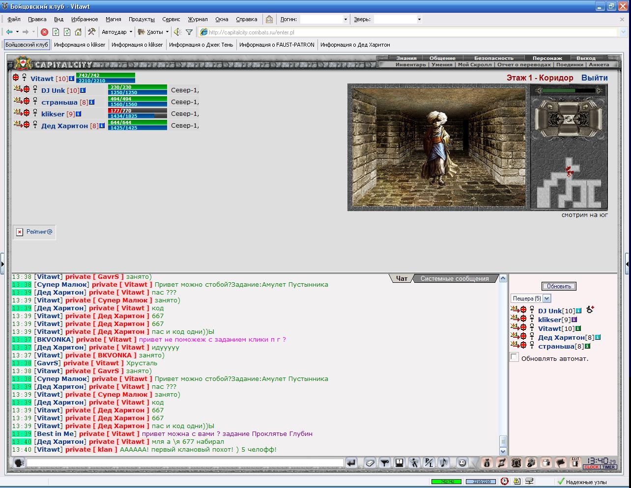
Task: Click the running man icon
Action: 414,462
